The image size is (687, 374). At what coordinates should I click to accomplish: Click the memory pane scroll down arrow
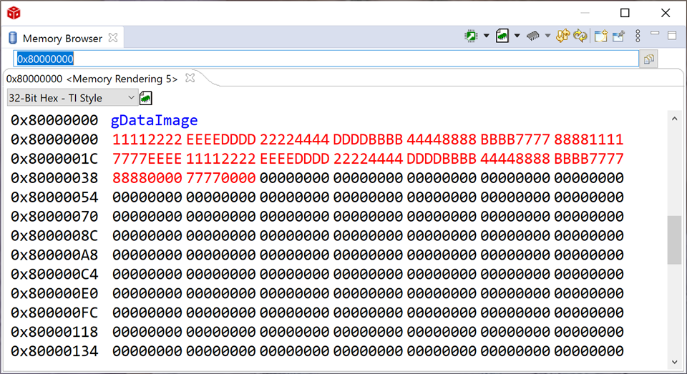pyautogui.click(x=674, y=362)
